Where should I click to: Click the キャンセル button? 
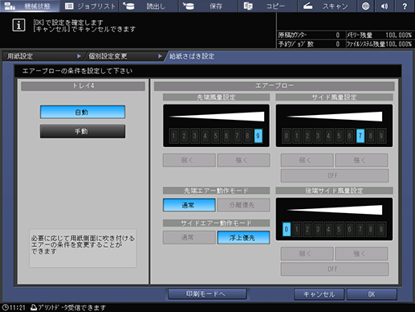tap(319, 294)
